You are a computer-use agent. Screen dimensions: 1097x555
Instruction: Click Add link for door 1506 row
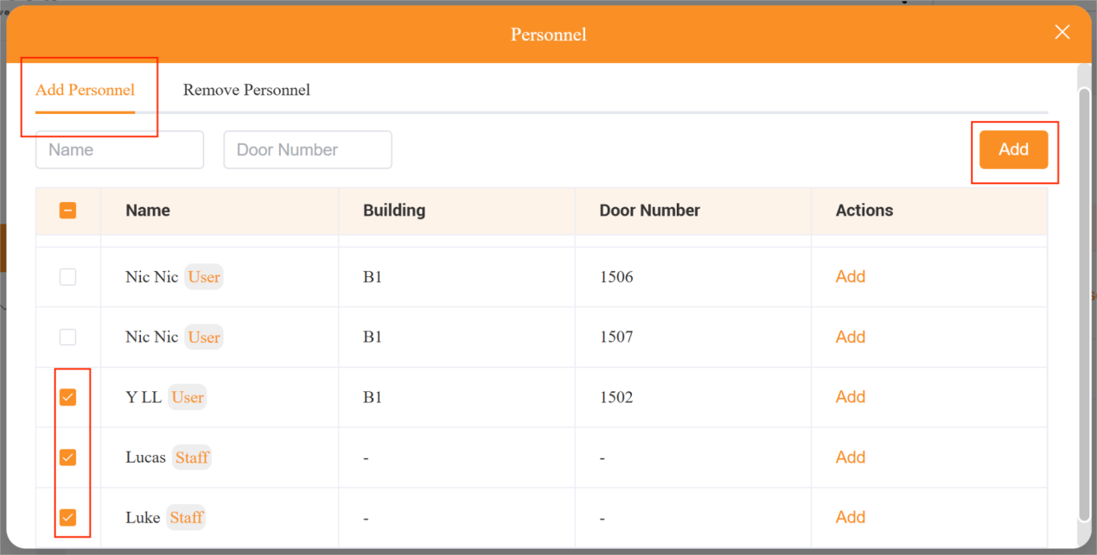851,276
